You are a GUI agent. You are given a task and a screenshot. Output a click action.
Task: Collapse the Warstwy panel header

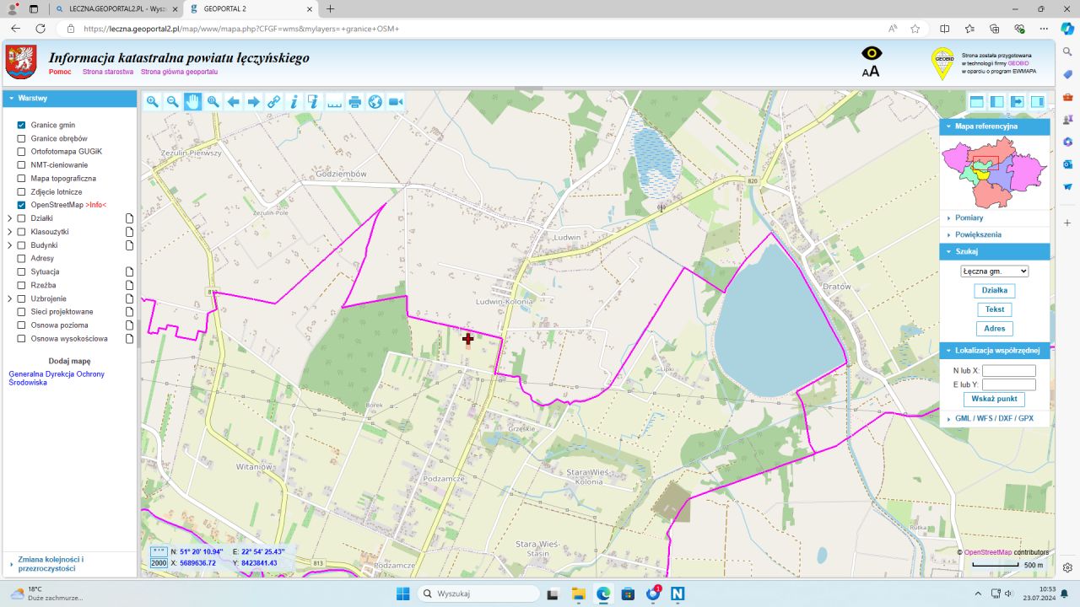(69, 99)
